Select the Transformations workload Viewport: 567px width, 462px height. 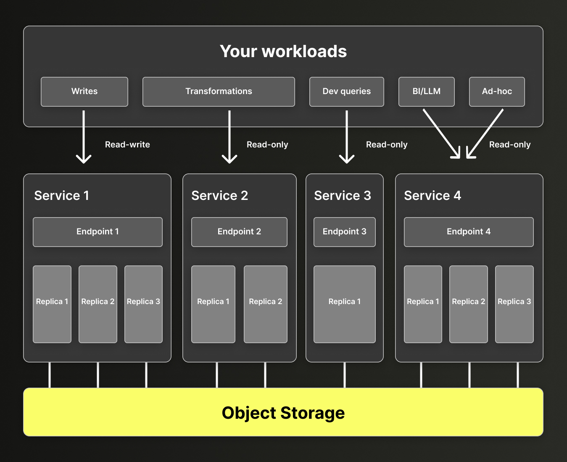[219, 92]
